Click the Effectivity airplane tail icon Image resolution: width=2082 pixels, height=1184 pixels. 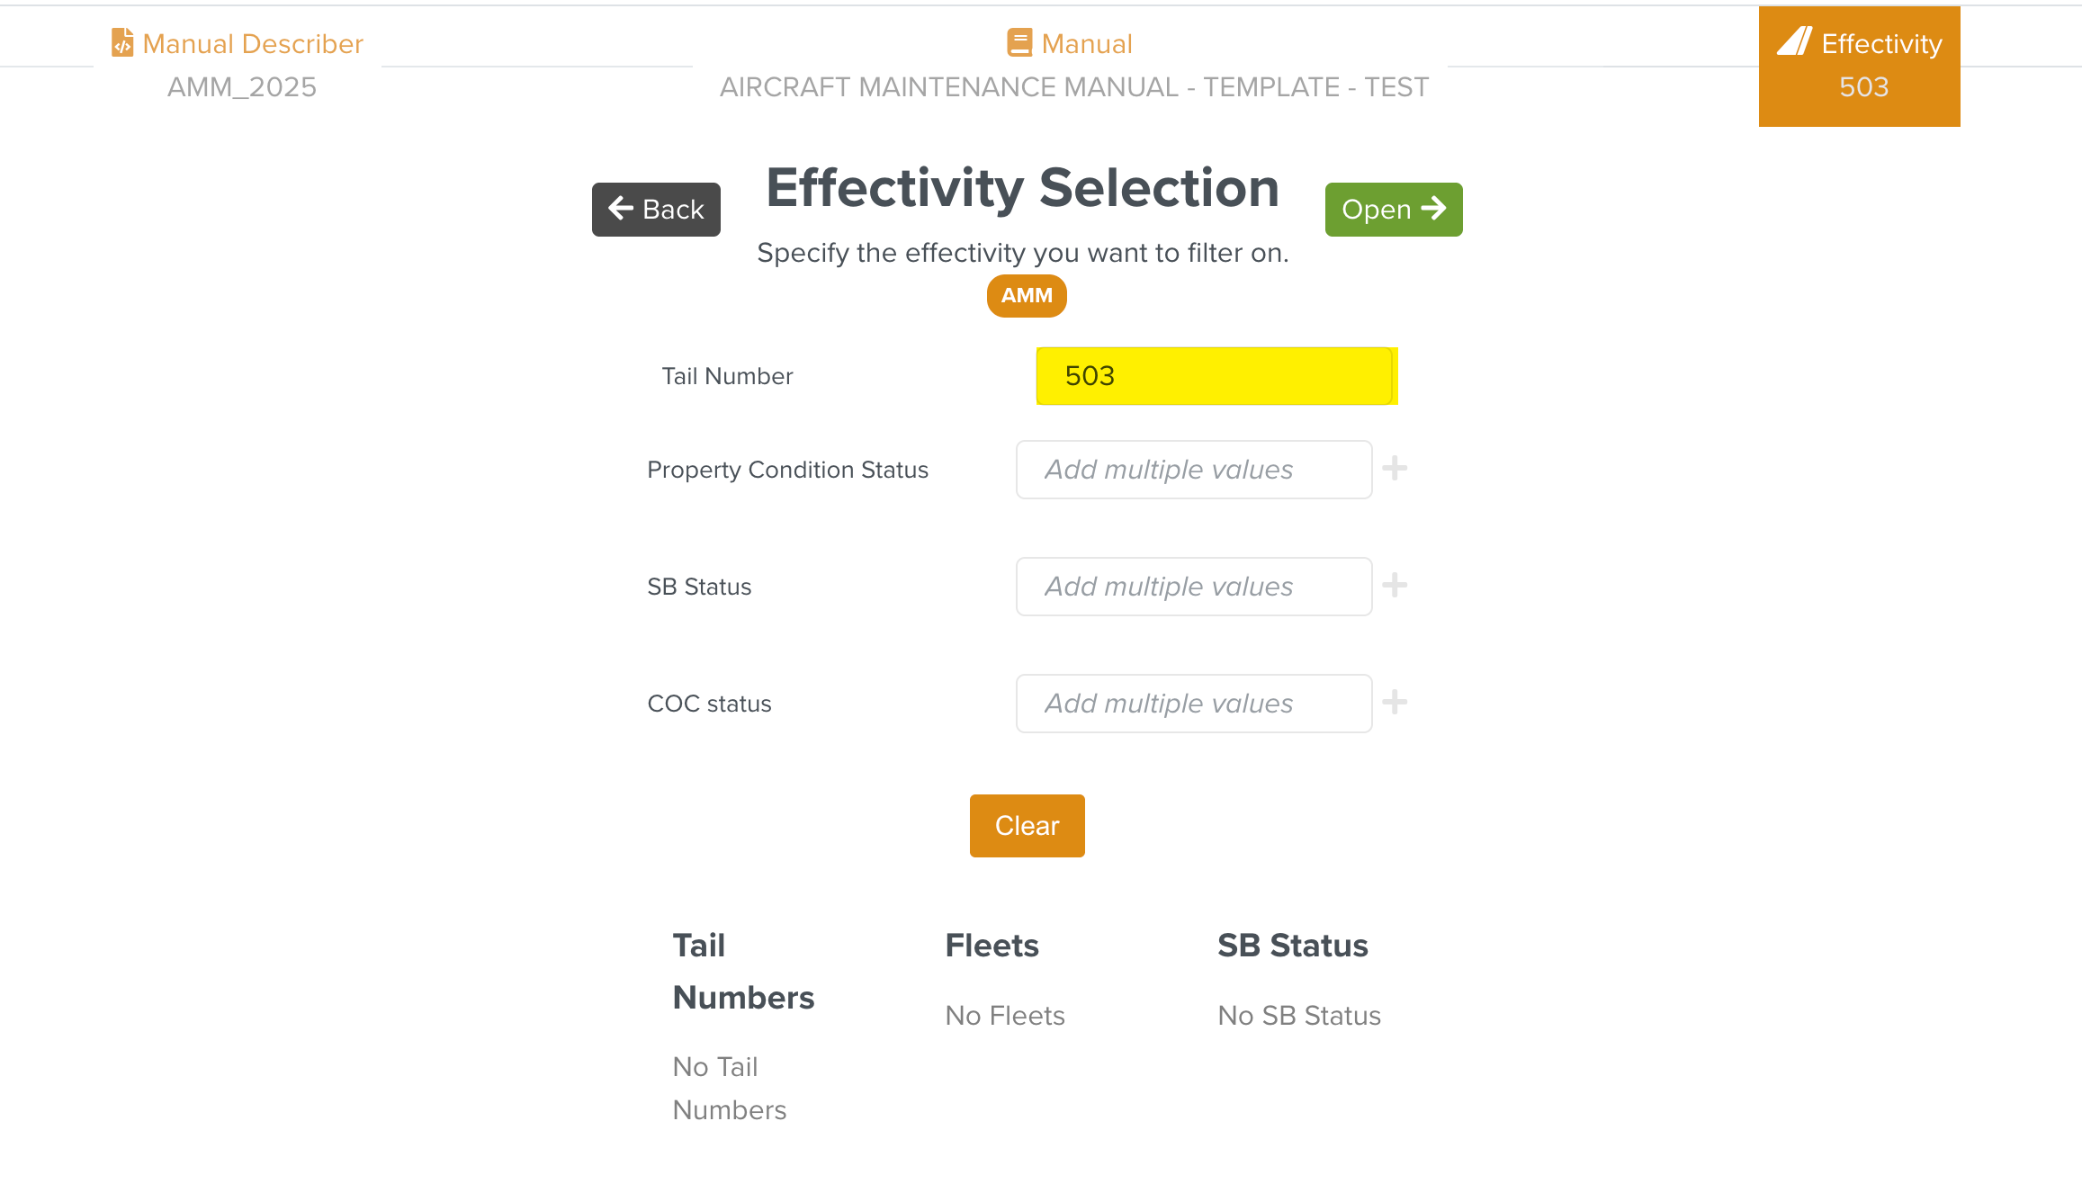pyautogui.click(x=1794, y=41)
